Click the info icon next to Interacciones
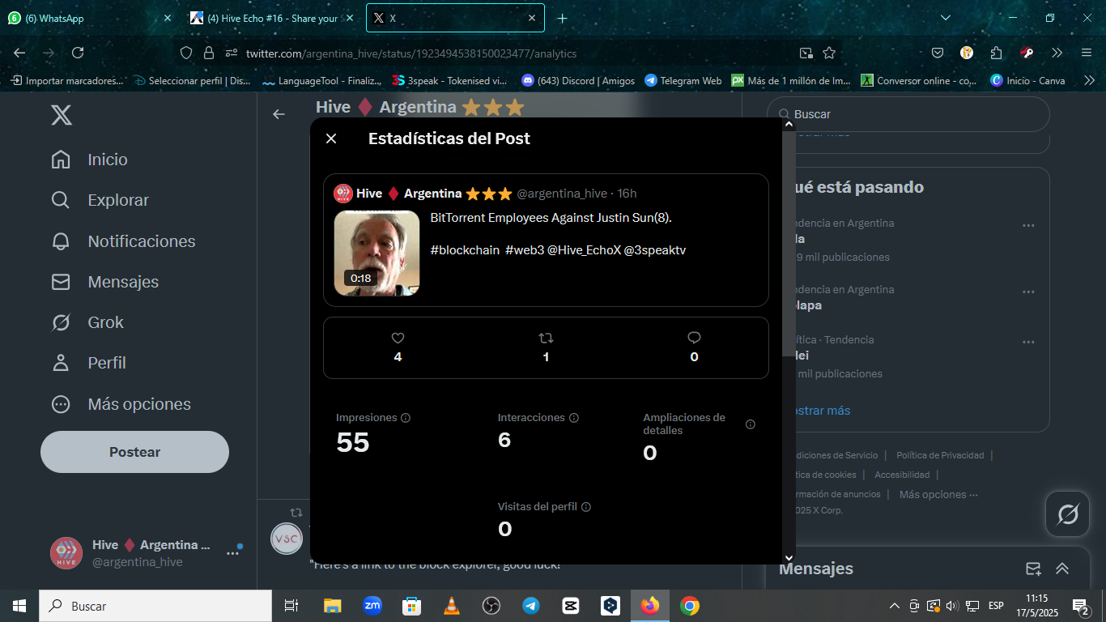Screen dimensions: 1106x622 (x=574, y=418)
